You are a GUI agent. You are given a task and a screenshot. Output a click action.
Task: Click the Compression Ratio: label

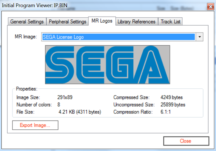click(x=133, y=112)
